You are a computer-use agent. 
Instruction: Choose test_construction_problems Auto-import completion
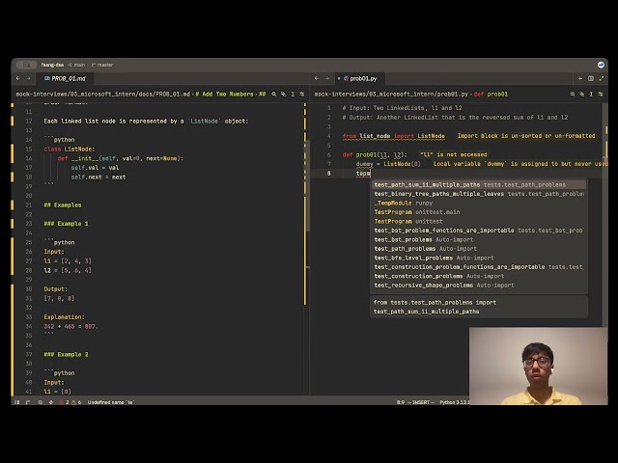tap(479, 276)
